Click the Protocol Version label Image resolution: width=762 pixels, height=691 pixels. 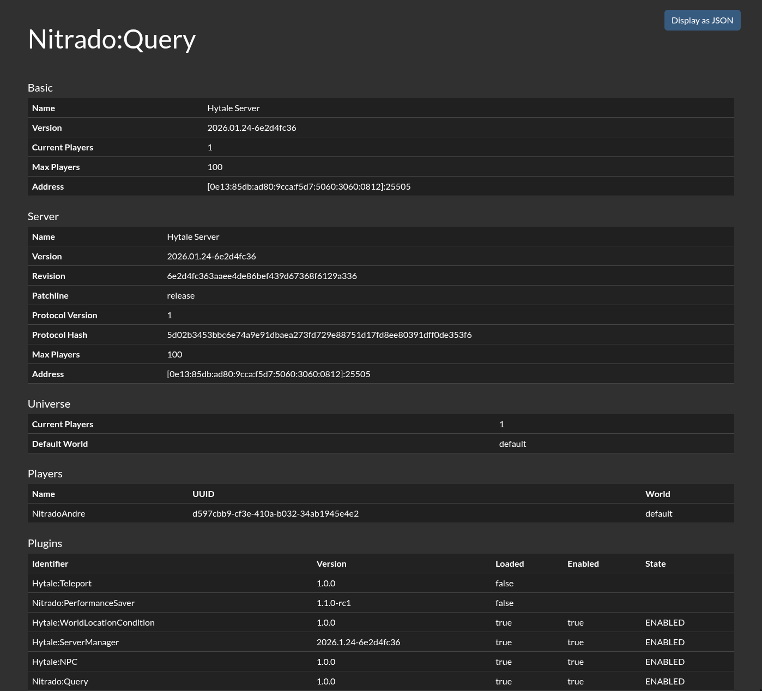tap(64, 315)
